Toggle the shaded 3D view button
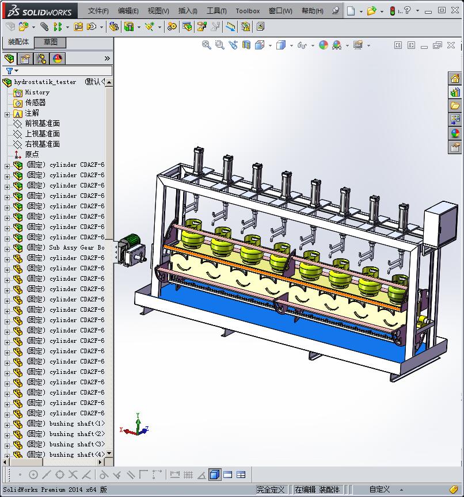This screenshot has width=464, height=497. point(215,475)
